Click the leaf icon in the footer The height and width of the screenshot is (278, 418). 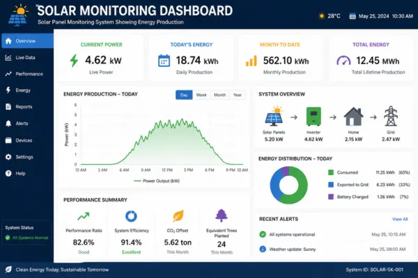[x=8, y=270]
